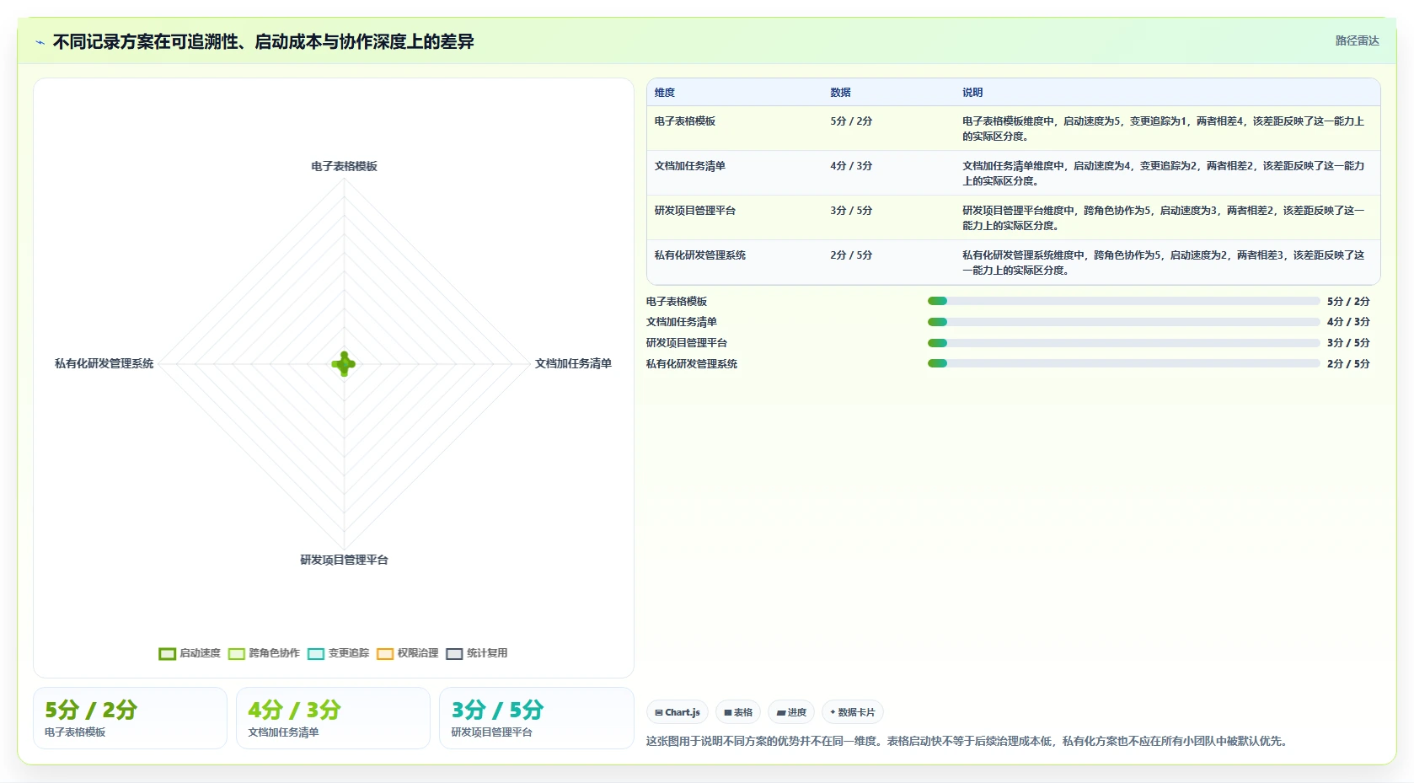Click the 私有化研发管理系统 radar axis label
This screenshot has width=1414, height=783.
[104, 363]
